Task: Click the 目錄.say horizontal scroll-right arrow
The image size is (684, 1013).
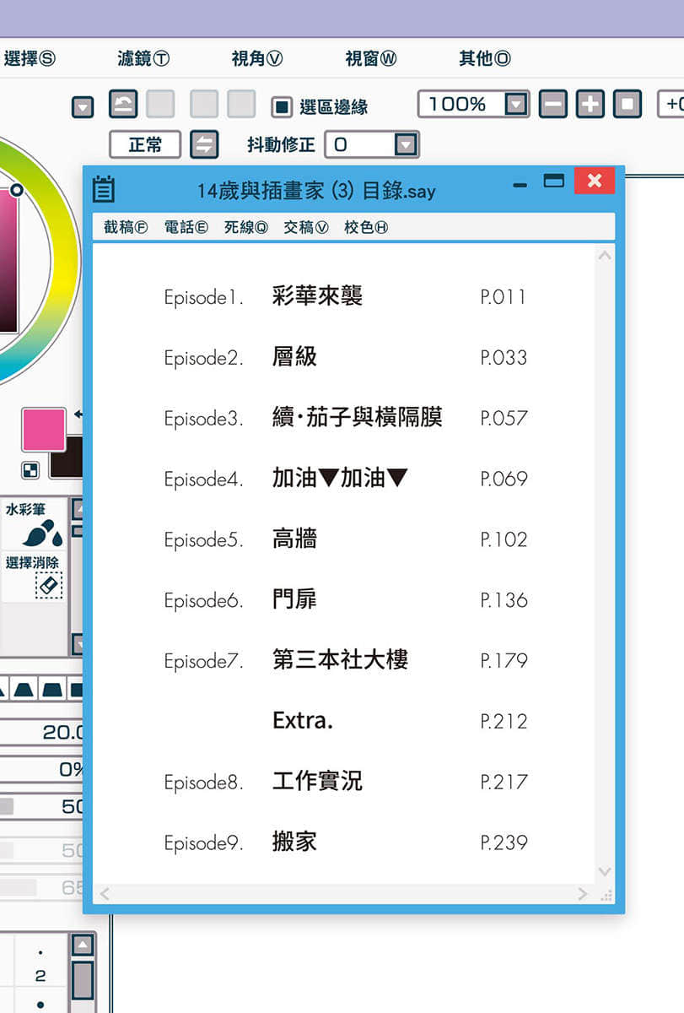Action: coord(582,894)
